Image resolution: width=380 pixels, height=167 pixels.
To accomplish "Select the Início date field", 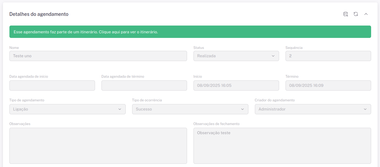I will [x=236, y=86].
